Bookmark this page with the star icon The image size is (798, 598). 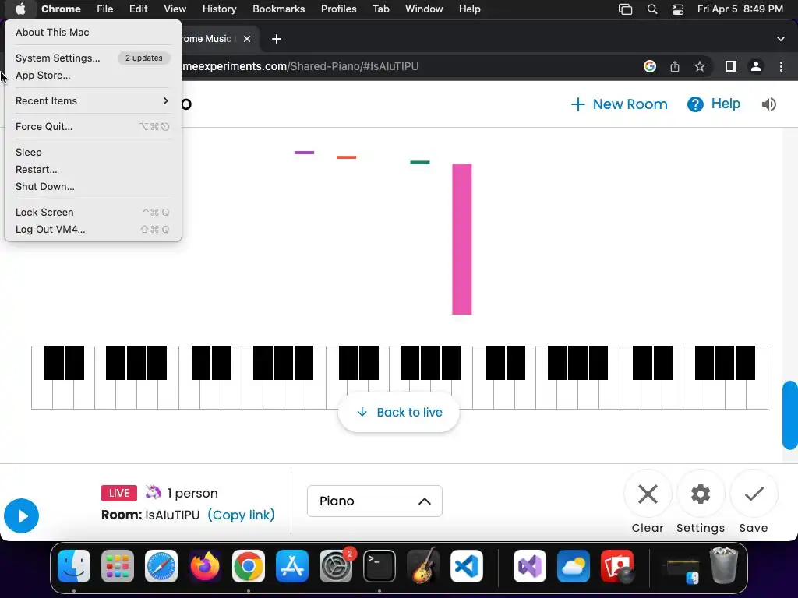700,66
